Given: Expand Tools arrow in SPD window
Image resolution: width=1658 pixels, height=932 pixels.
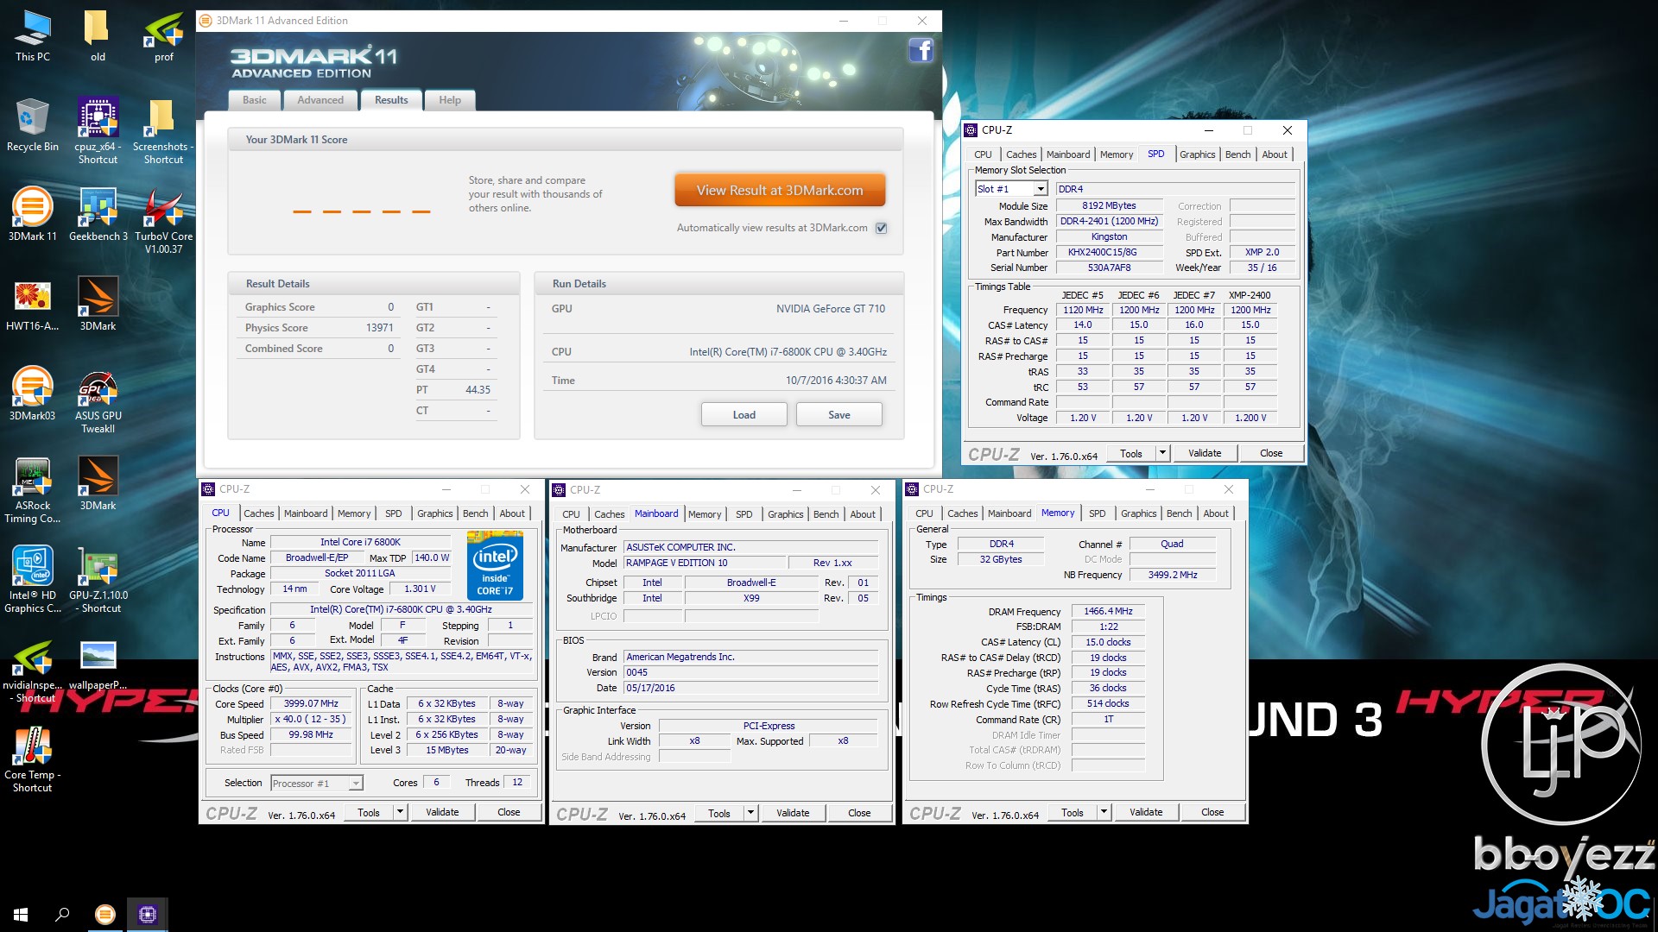Looking at the screenshot, I should [x=1162, y=453].
